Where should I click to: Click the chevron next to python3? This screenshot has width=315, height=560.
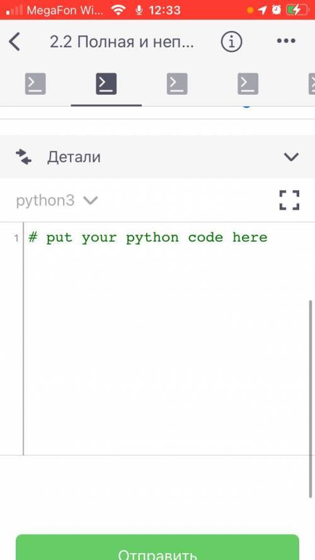point(90,200)
